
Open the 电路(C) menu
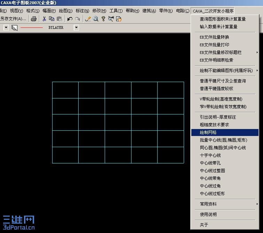(x=183, y=11)
